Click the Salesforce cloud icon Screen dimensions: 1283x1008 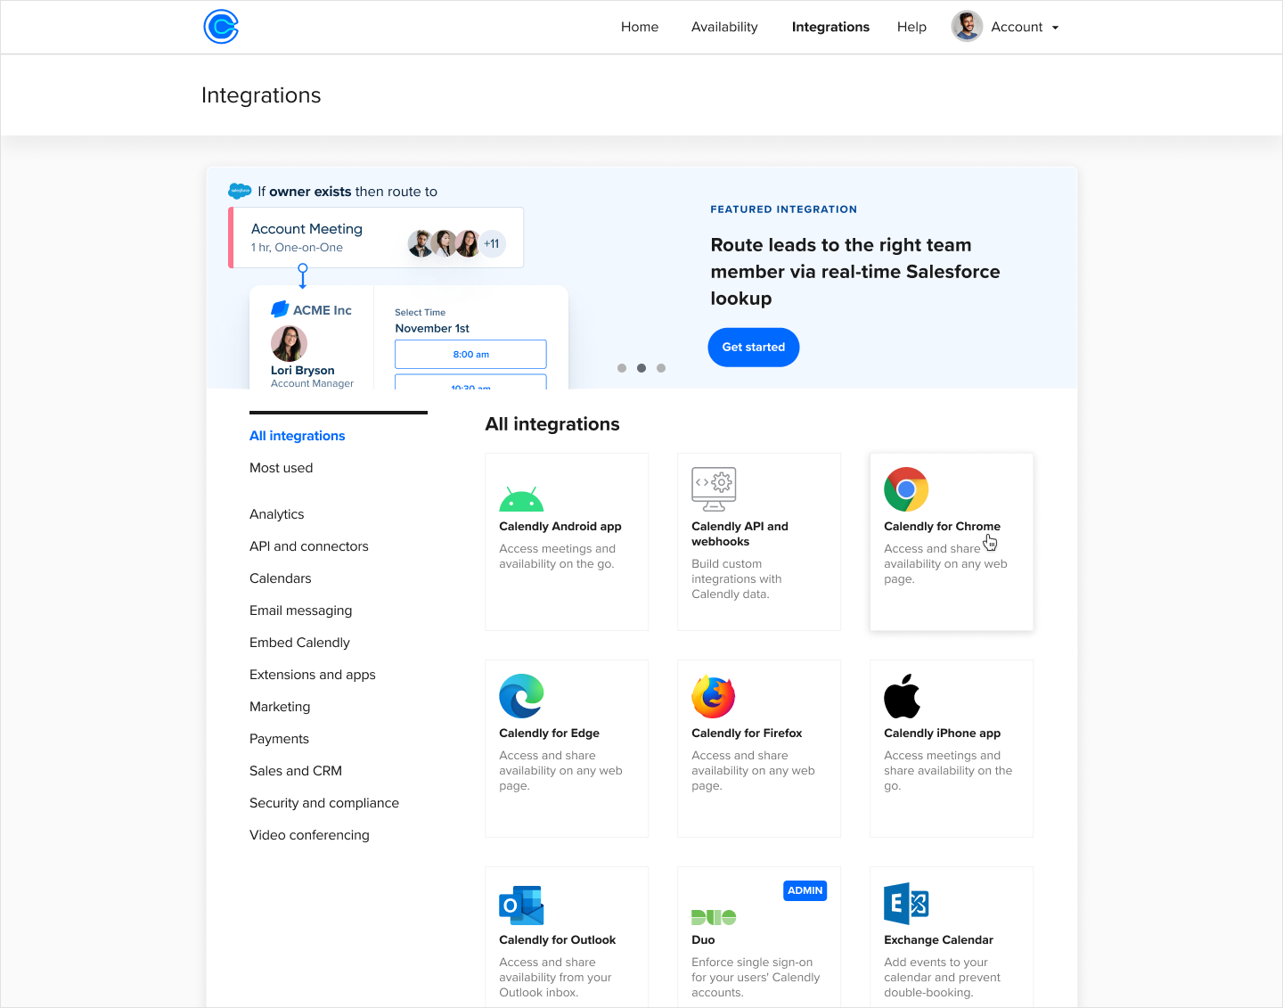coord(240,191)
